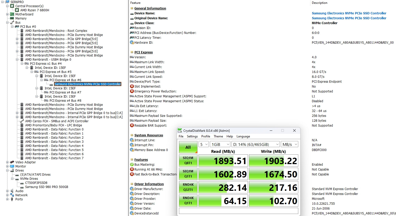The height and width of the screenshot is (216, 396).
Task: Click the Bus branch icon
Action: coord(12,22)
